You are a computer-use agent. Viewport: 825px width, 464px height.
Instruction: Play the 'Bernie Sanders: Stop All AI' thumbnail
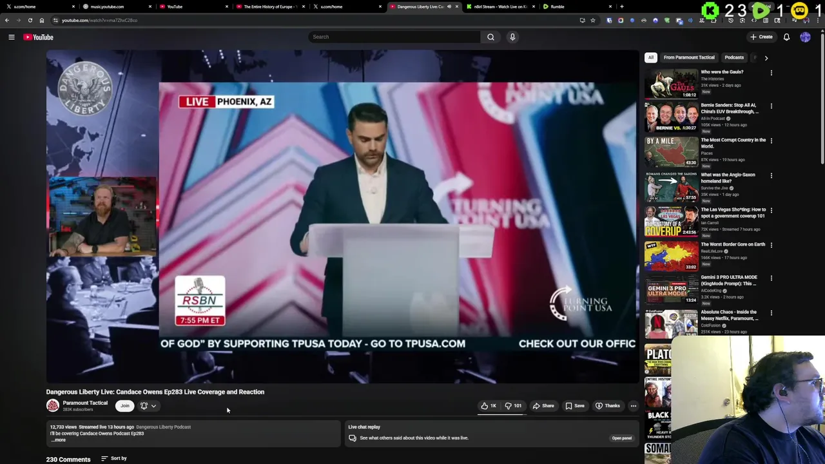[671, 117]
